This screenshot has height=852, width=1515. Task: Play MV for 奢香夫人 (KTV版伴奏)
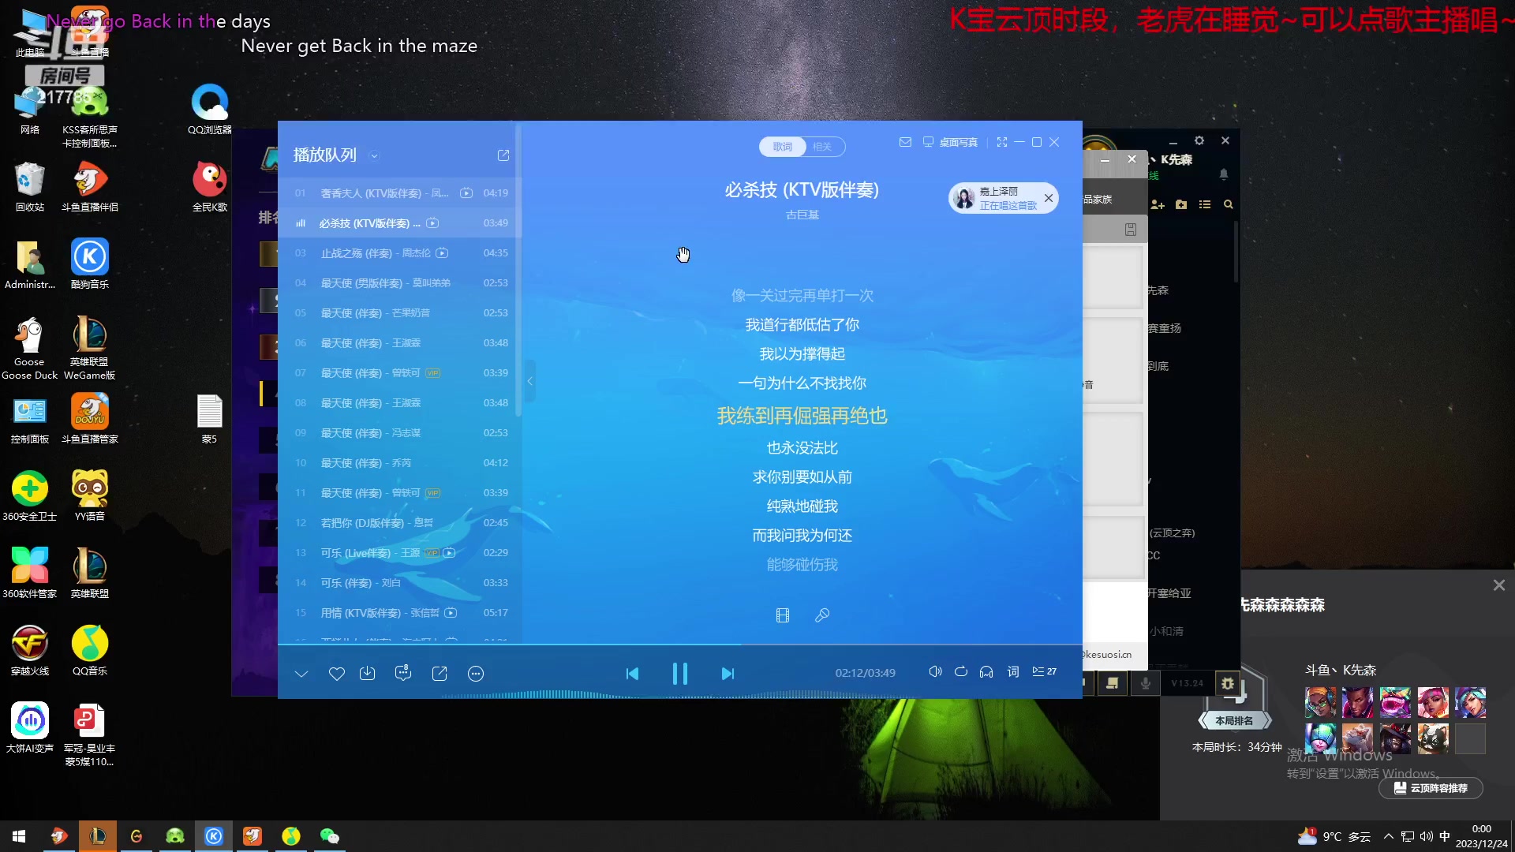[466, 193]
